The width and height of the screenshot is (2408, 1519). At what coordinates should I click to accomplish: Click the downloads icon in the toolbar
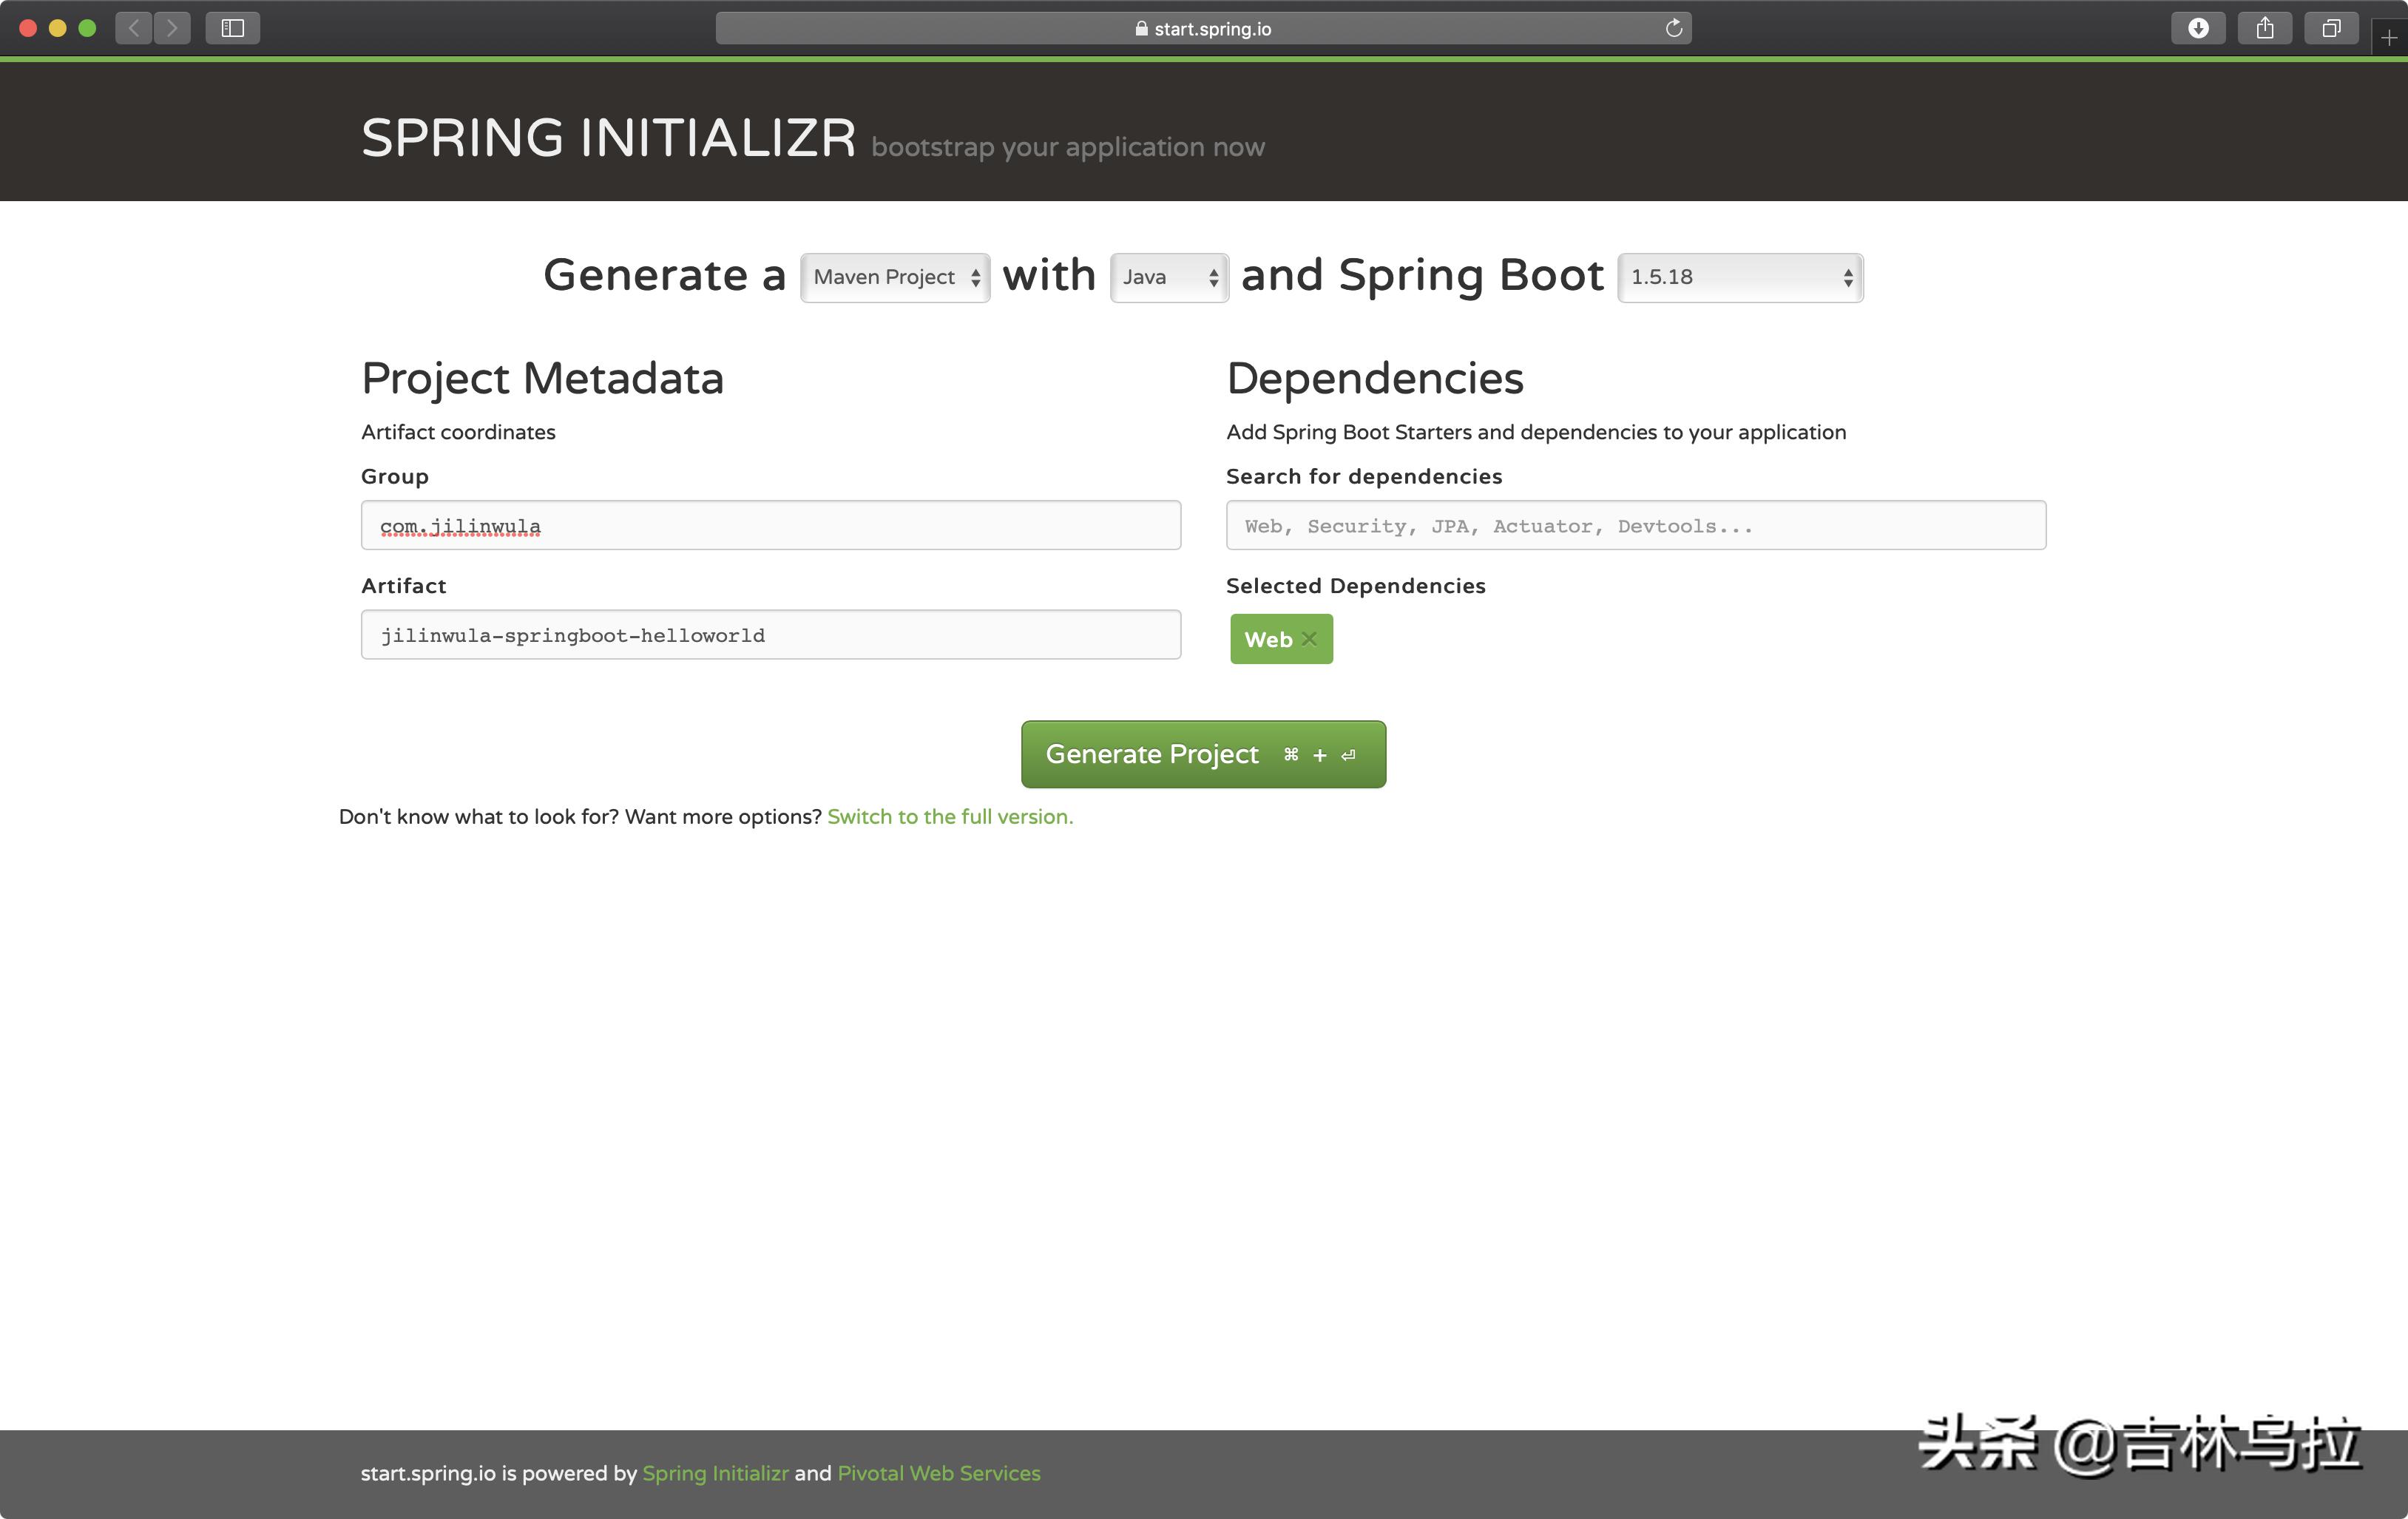[x=2199, y=27]
